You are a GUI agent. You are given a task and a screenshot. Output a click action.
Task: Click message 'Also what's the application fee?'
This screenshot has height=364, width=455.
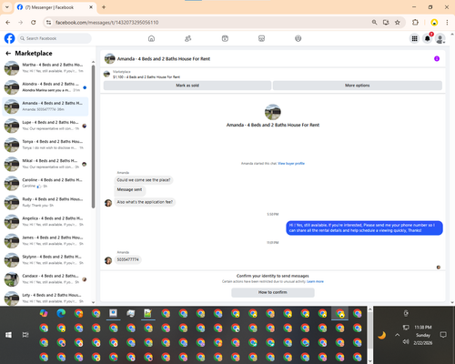[x=145, y=202]
